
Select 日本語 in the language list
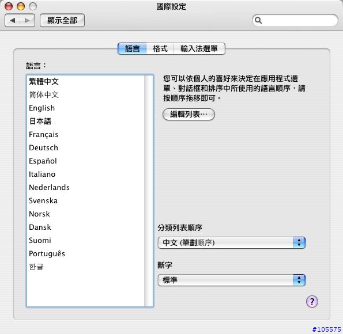tap(85, 121)
